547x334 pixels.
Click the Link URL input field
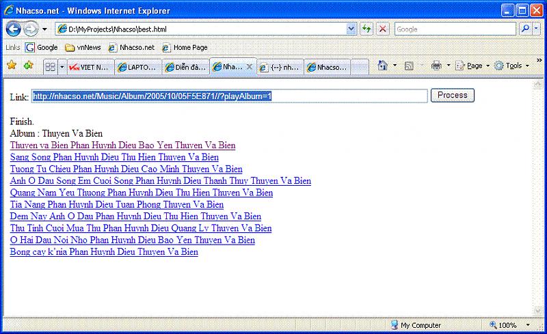(229, 96)
